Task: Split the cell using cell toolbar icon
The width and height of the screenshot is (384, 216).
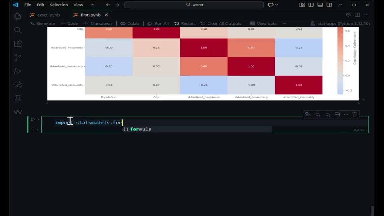Action: point(337,114)
